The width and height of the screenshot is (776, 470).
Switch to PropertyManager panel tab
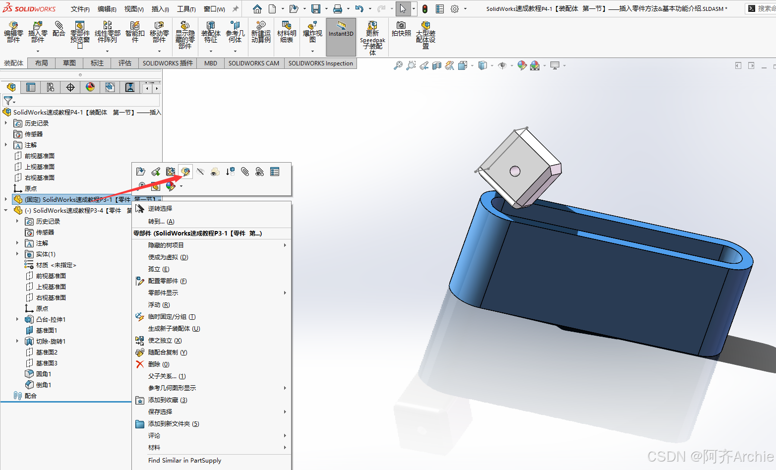click(31, 87)
